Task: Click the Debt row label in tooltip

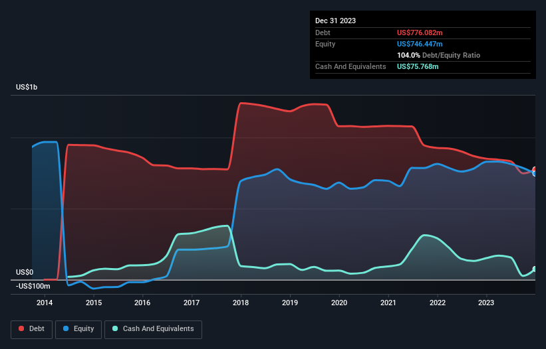Action: click(323, 33)
